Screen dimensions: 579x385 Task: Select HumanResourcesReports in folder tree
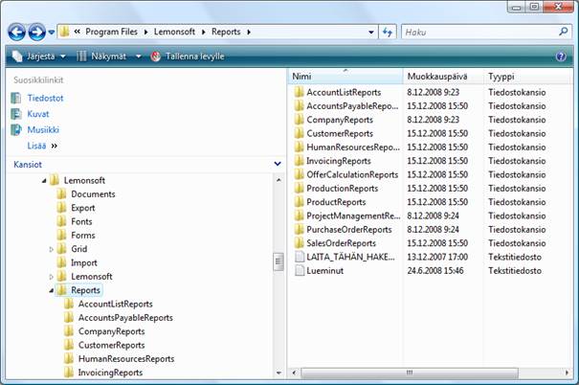click(x=126, y=358)
